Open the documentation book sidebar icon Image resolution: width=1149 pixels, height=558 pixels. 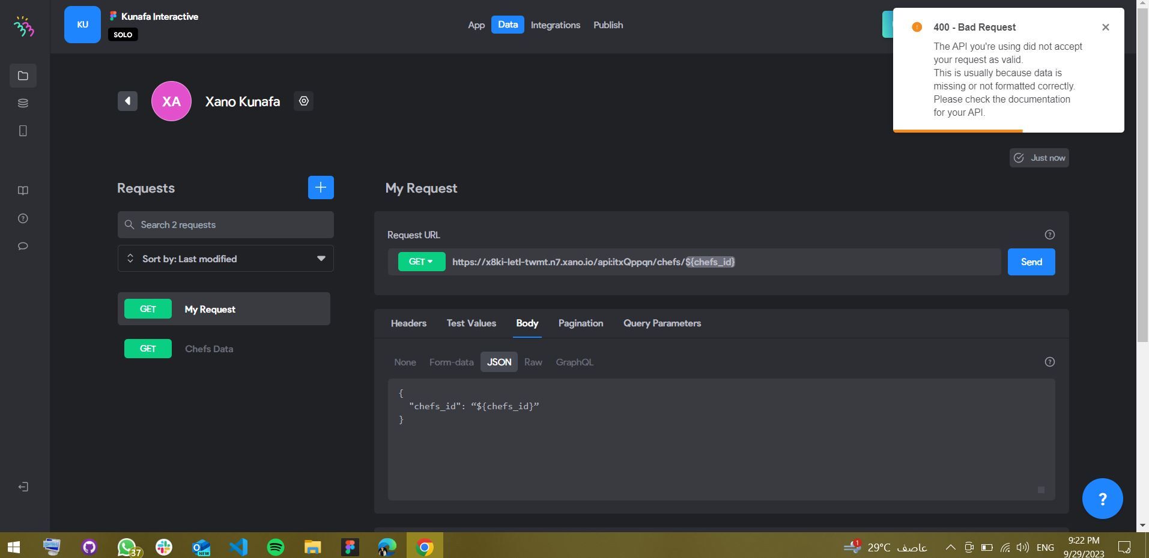tap(23, 191)
